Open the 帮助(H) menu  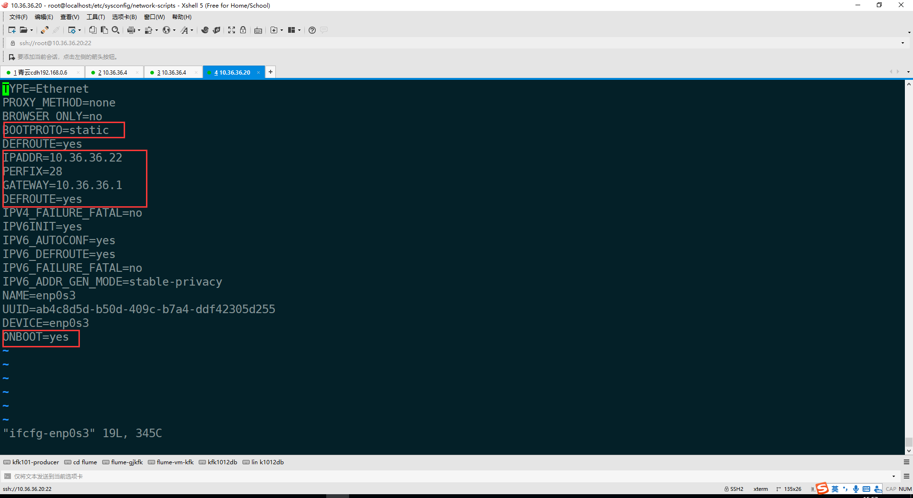pyautogui.click(x=182, y=17)
